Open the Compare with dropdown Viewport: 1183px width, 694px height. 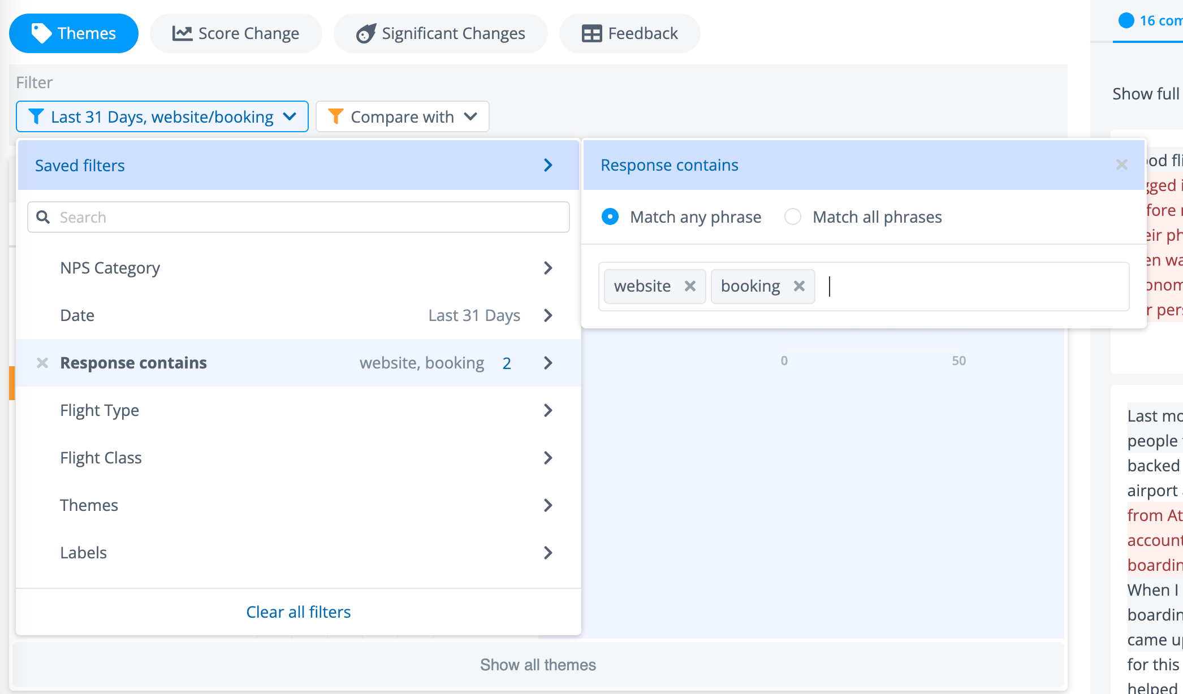(x=402, y=116)
